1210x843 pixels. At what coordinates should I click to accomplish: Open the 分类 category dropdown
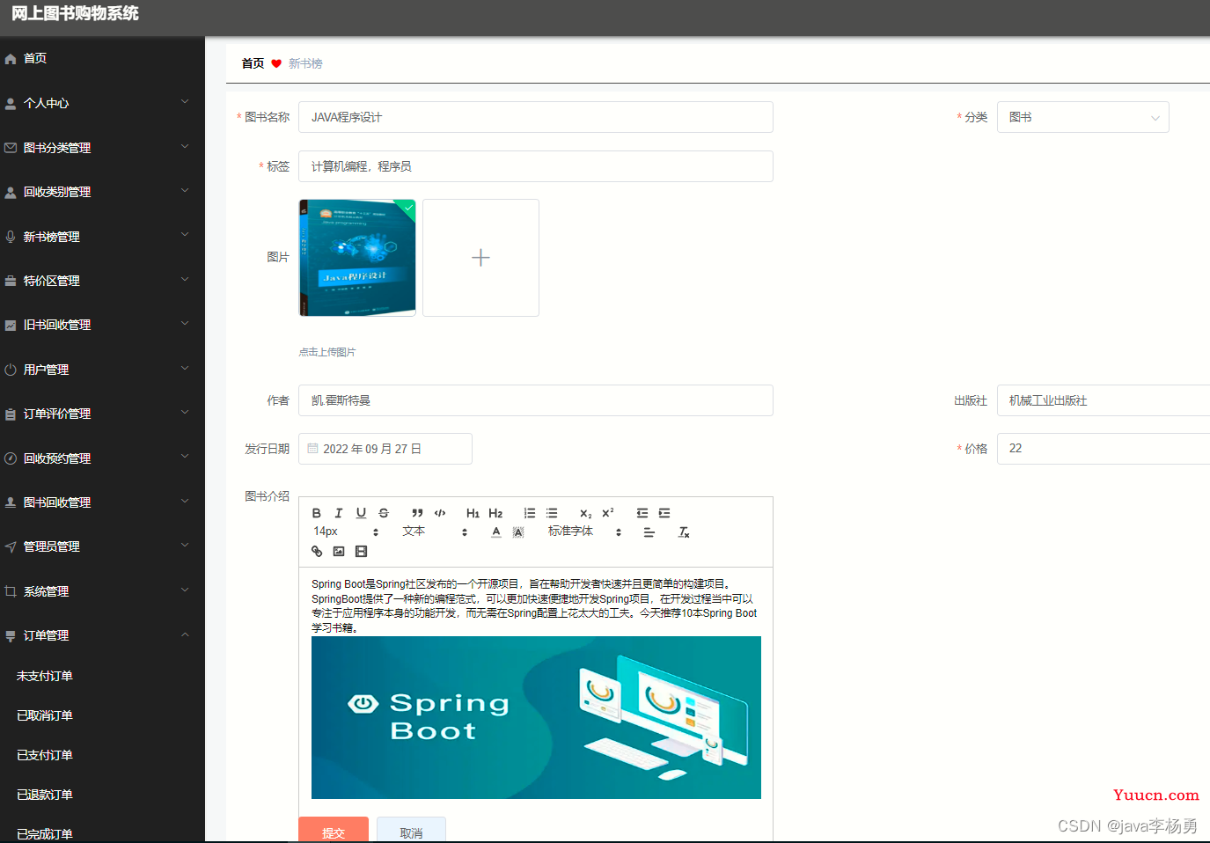tap(1082, 117)
